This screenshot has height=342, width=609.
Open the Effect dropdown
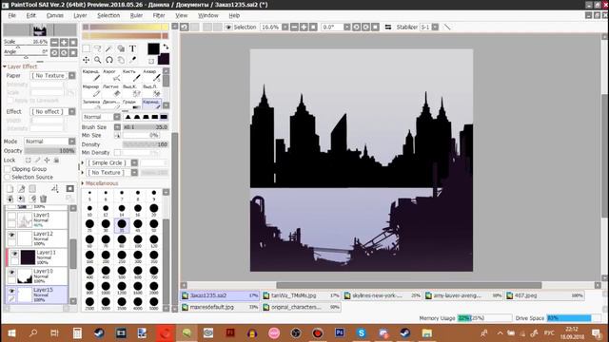pos(53,112)
